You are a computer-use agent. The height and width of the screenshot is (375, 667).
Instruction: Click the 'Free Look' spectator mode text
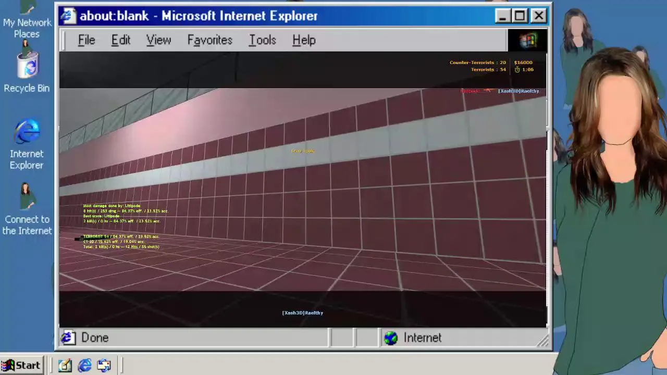click(303, 151)
